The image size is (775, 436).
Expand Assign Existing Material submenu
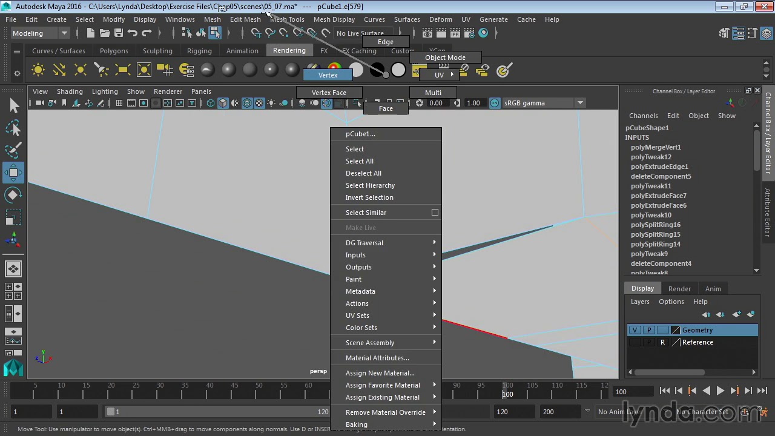tap(386, 397)
